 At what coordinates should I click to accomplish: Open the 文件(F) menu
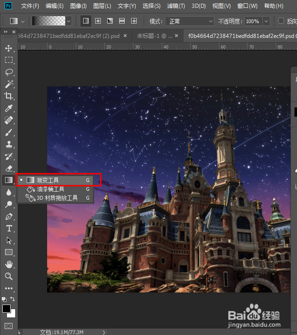30,6
